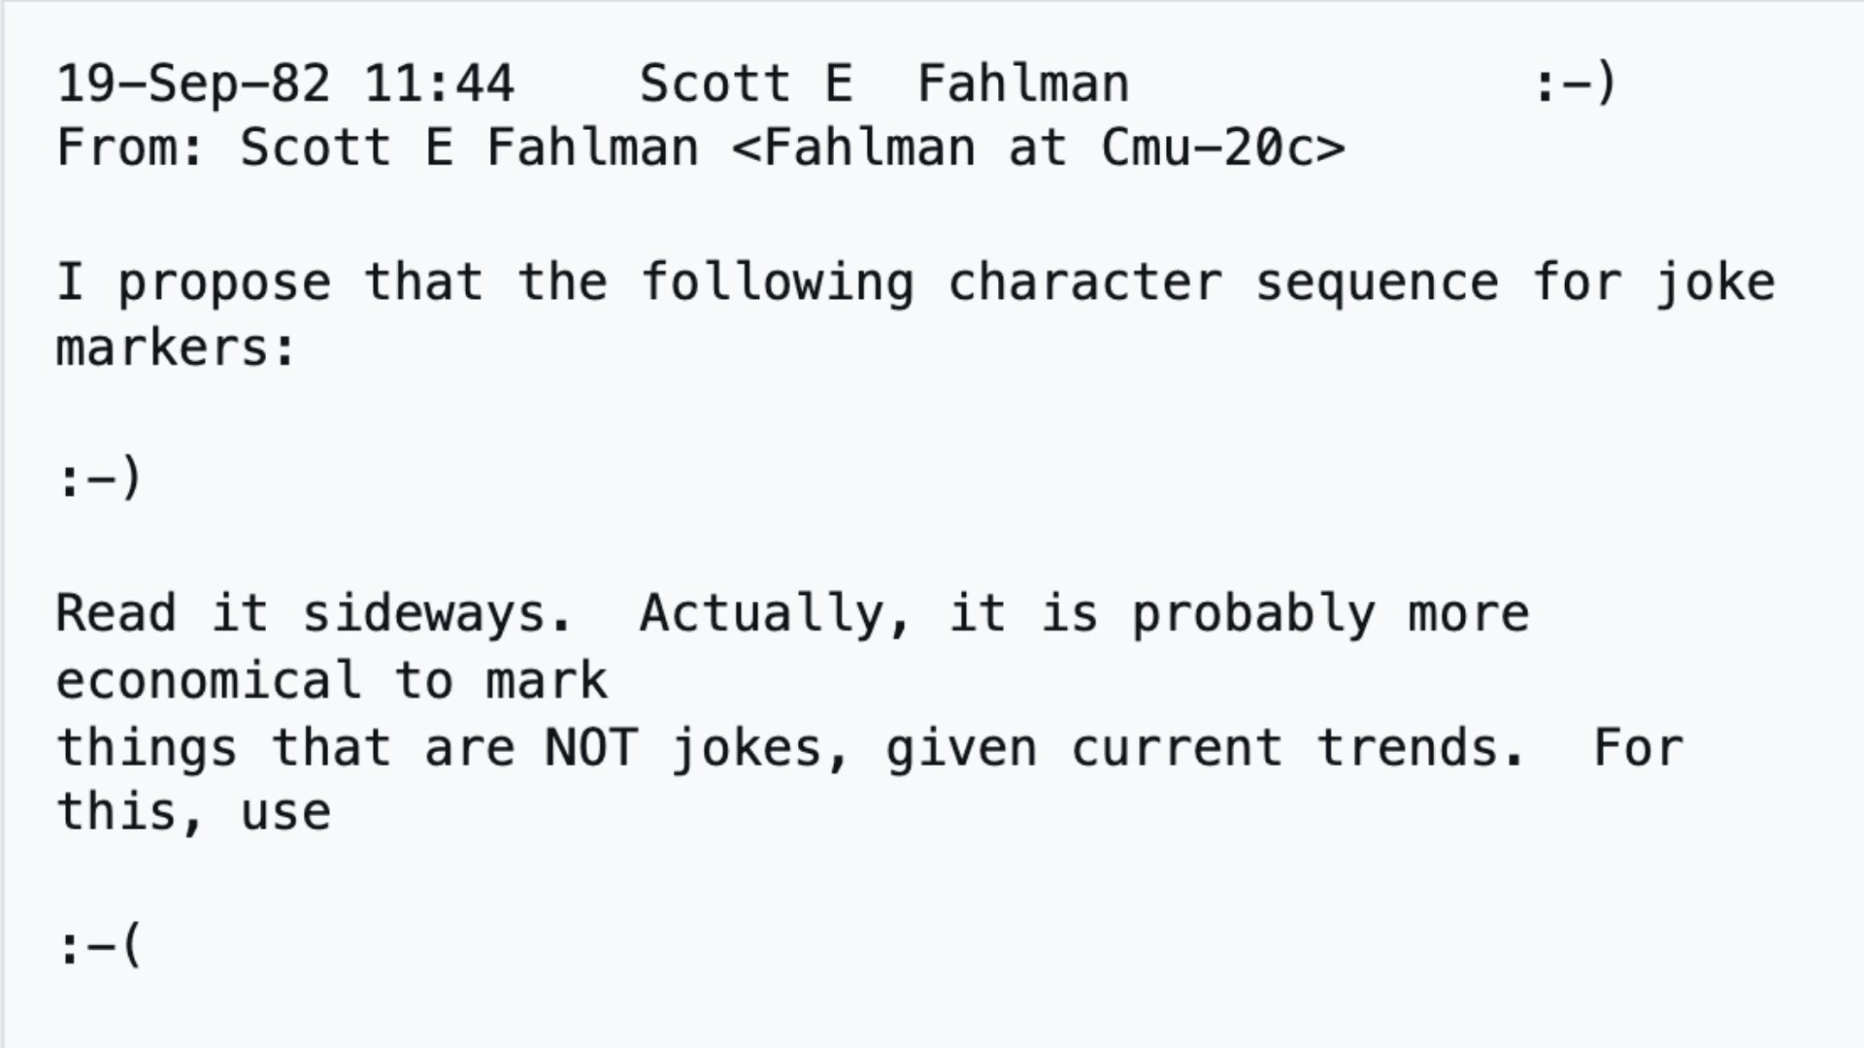The width and height of the screenshot is (1864, 1048).
Task: Click the word "character"
Action: [1084, 283]
